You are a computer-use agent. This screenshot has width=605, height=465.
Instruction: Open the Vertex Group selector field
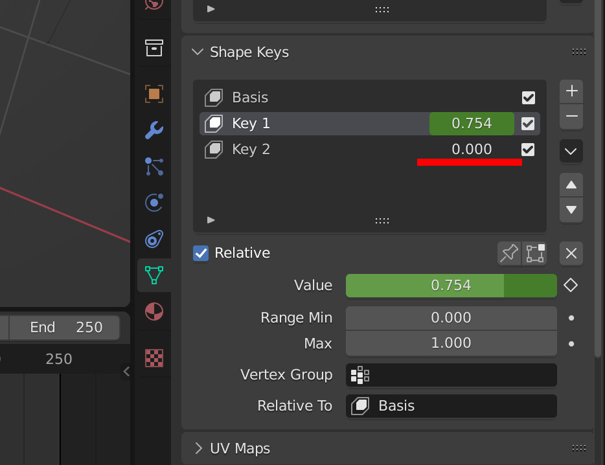click(x=451, y=375)
